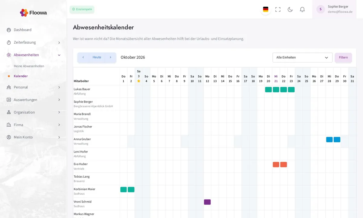Click employee name Markus Wagner
The image size is (363, 218).
point(84,214)
